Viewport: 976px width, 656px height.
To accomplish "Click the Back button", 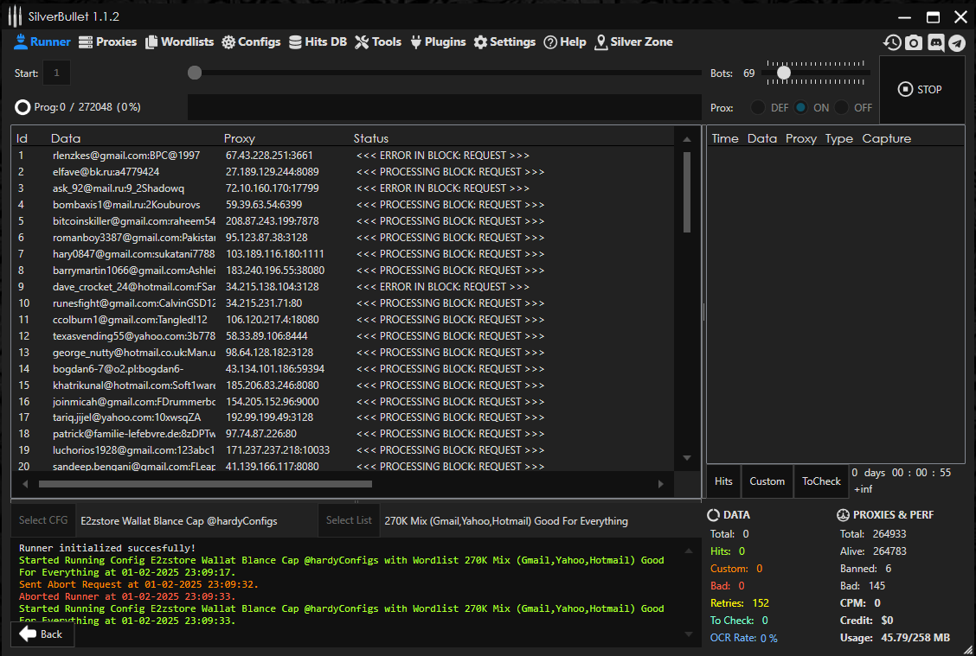I will pyautogui.click(x=42, y=634).
